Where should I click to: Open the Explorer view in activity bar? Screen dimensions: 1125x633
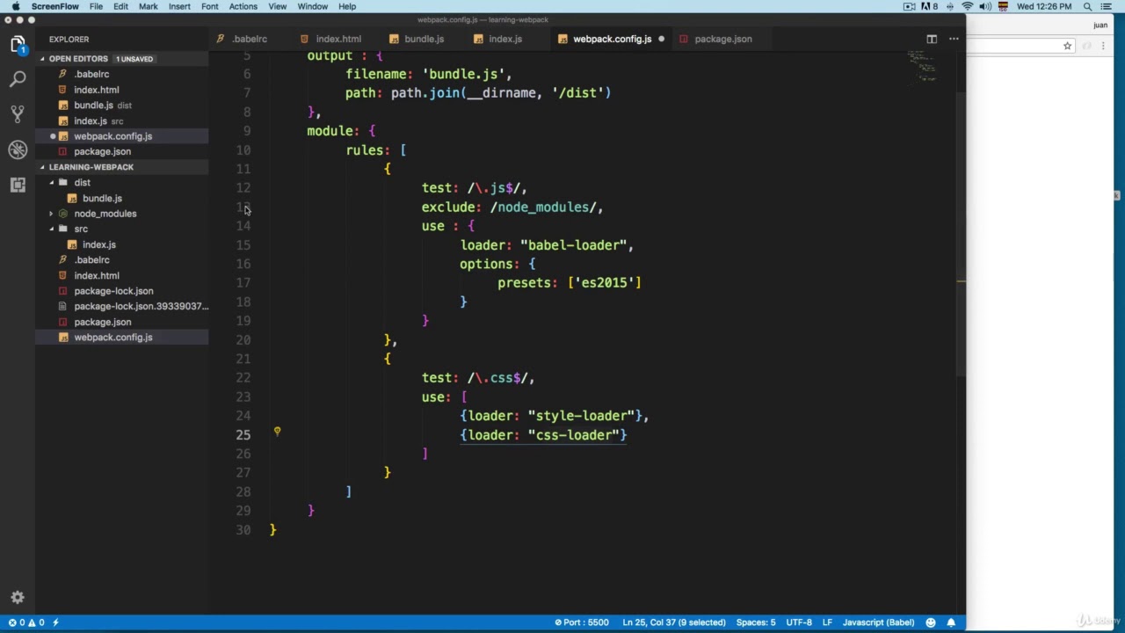pyautogui.click(x=18, y=44)
